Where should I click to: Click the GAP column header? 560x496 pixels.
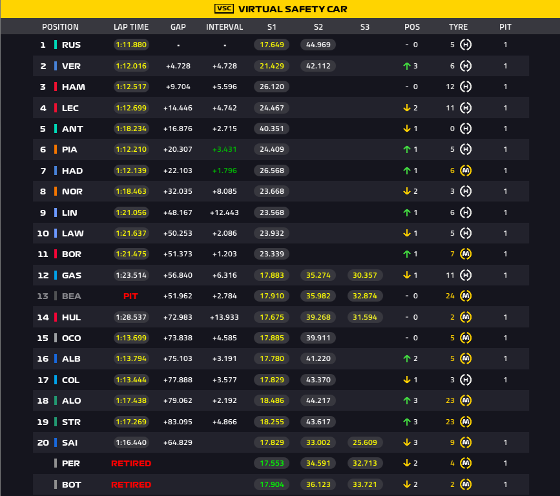click(x=178, y=27)
